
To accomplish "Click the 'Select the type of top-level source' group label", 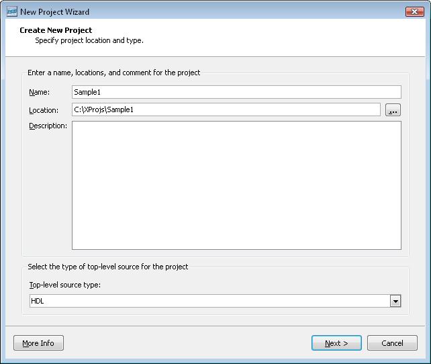I will pyautogui.click(x=107, y=267).
